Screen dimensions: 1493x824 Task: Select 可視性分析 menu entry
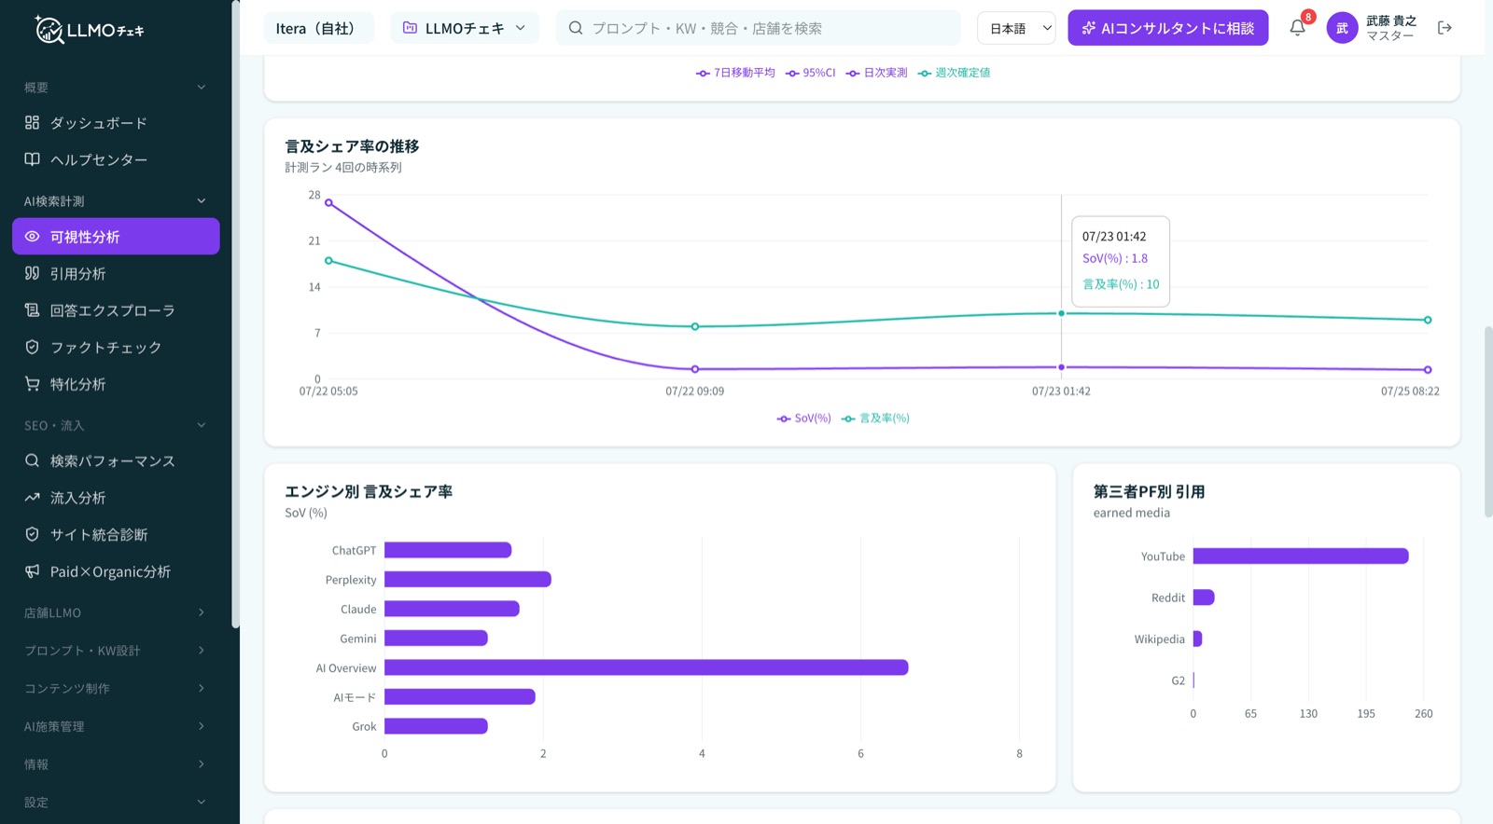(x=116, y=237)
